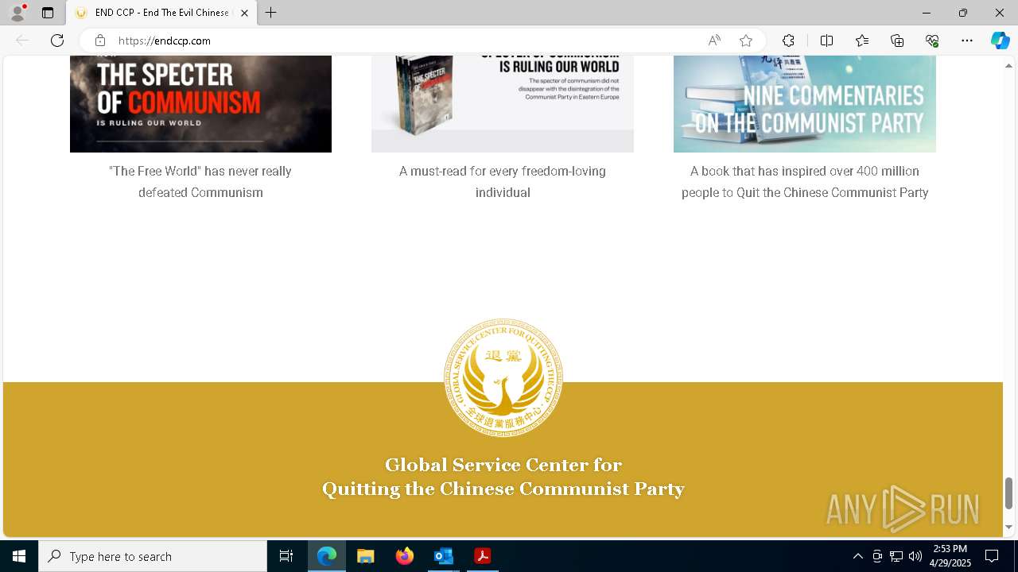Click the page scrollbar thumb
The height and width of the screenshot is (572, 1018).
pyautogui.click(x=1008, y=493)
